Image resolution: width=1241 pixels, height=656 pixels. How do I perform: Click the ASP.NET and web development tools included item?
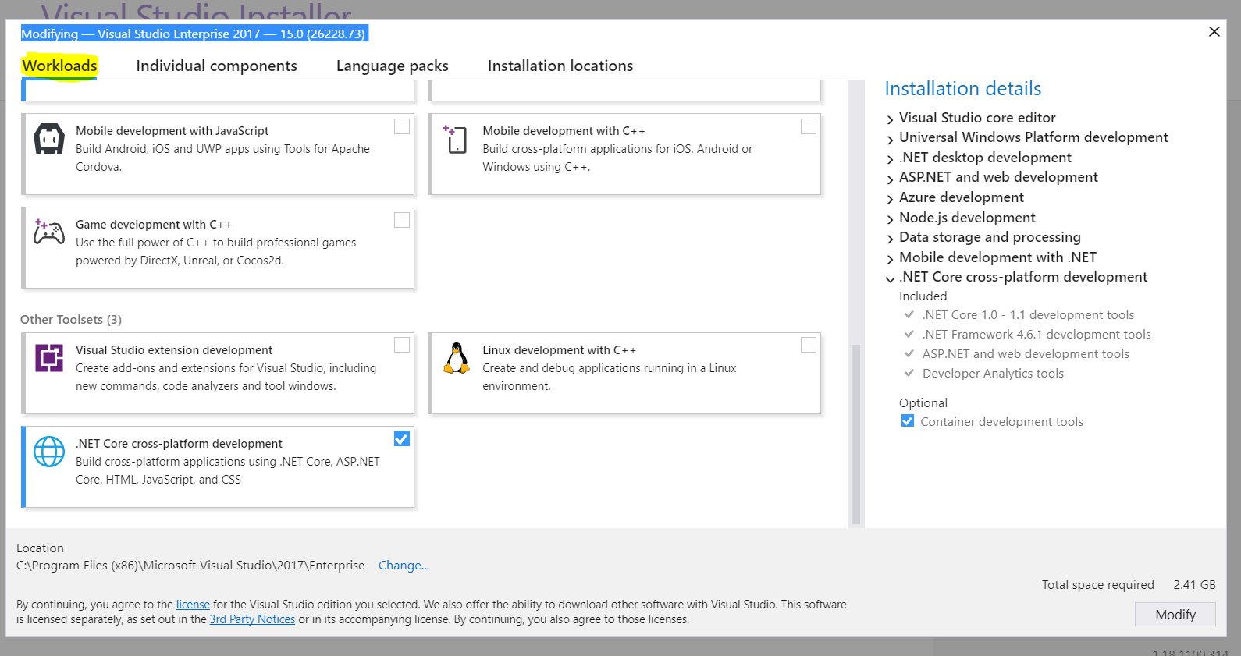click(1026, 354)
